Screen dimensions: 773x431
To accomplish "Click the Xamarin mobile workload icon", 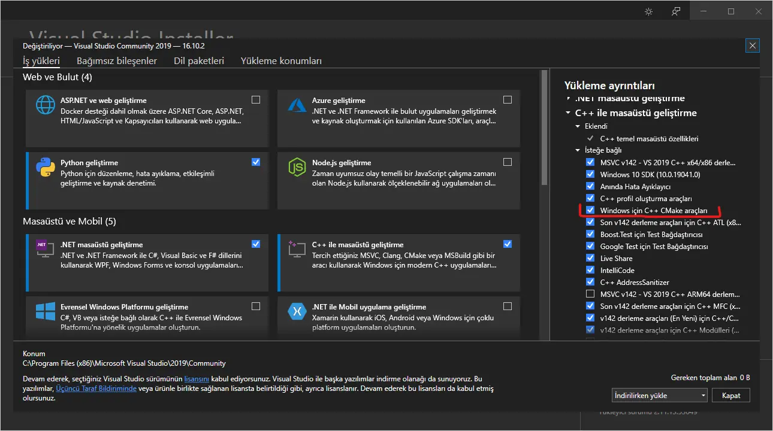I will click(x=298, y=312).
